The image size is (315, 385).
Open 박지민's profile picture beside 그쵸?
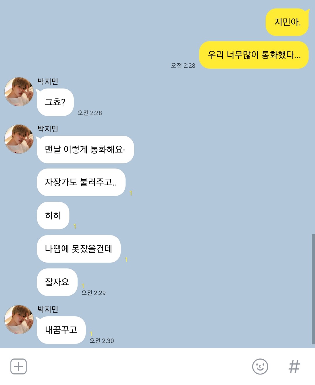(x=19, y=92)
